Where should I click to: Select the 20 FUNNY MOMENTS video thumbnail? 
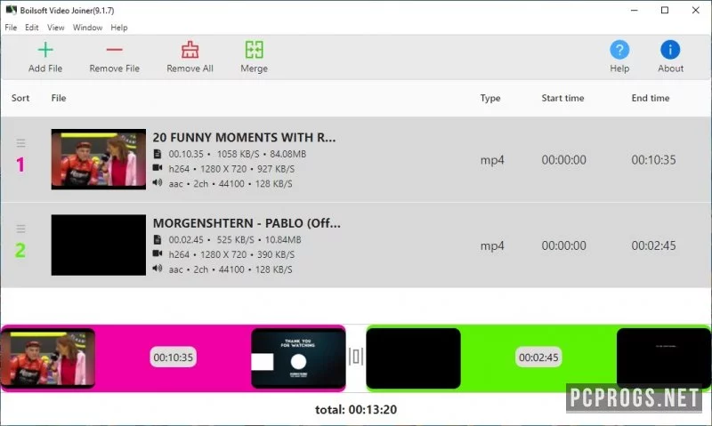(99, 159)
